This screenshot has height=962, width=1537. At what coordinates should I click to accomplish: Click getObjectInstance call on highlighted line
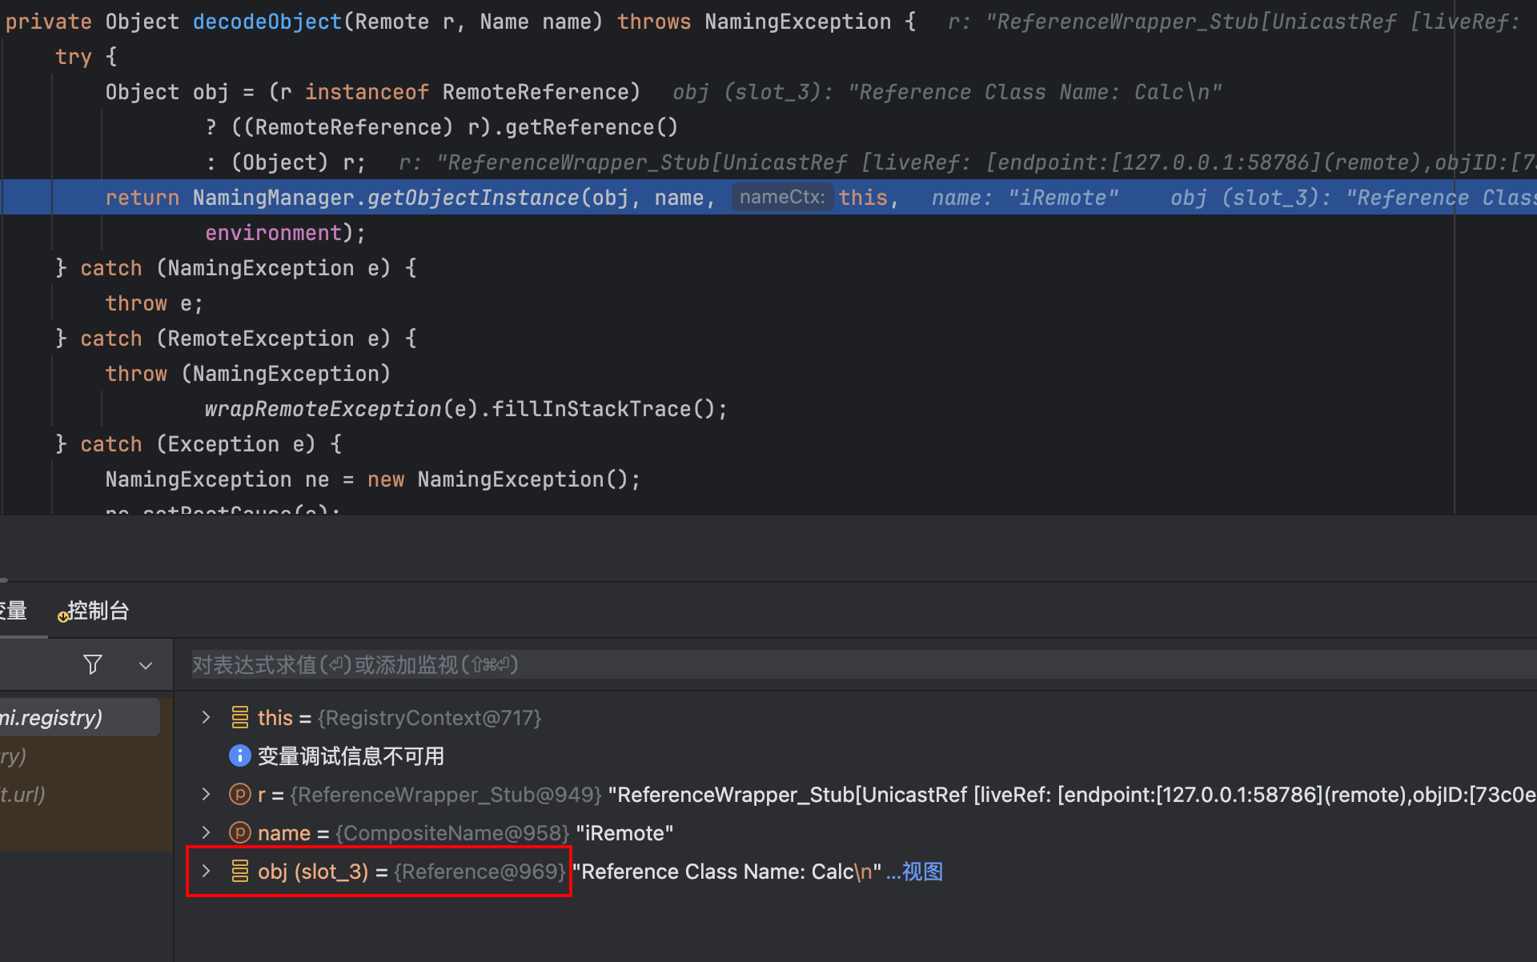tap(472, 198)
